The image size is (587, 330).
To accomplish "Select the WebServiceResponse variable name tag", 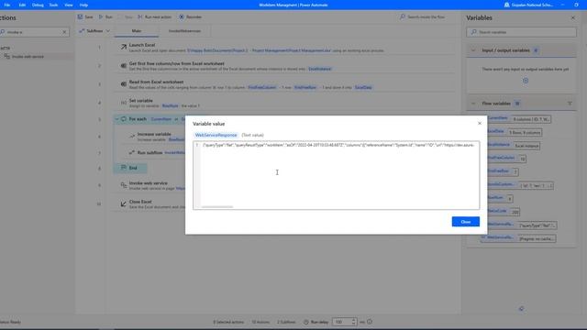I will 216,135.
